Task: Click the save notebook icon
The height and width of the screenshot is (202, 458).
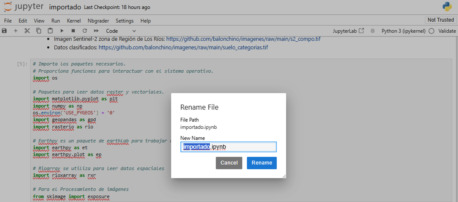Action: point(4,31)
